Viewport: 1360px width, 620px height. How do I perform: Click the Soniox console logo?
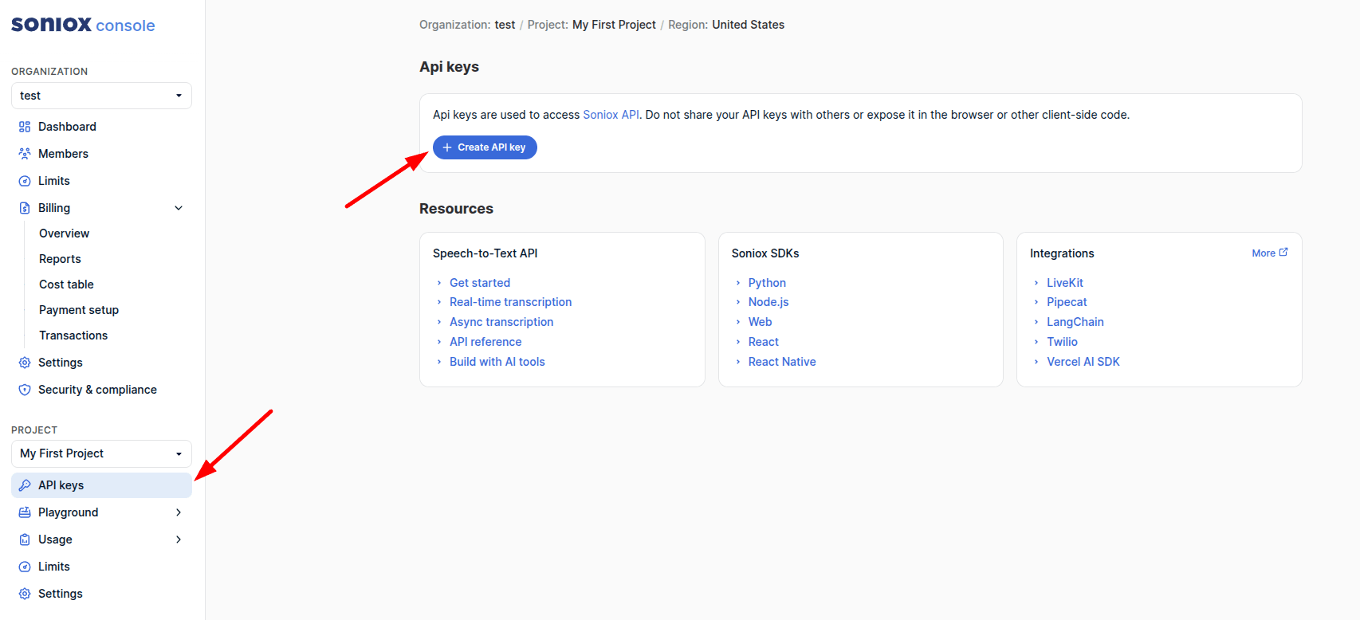click(83, 25)
